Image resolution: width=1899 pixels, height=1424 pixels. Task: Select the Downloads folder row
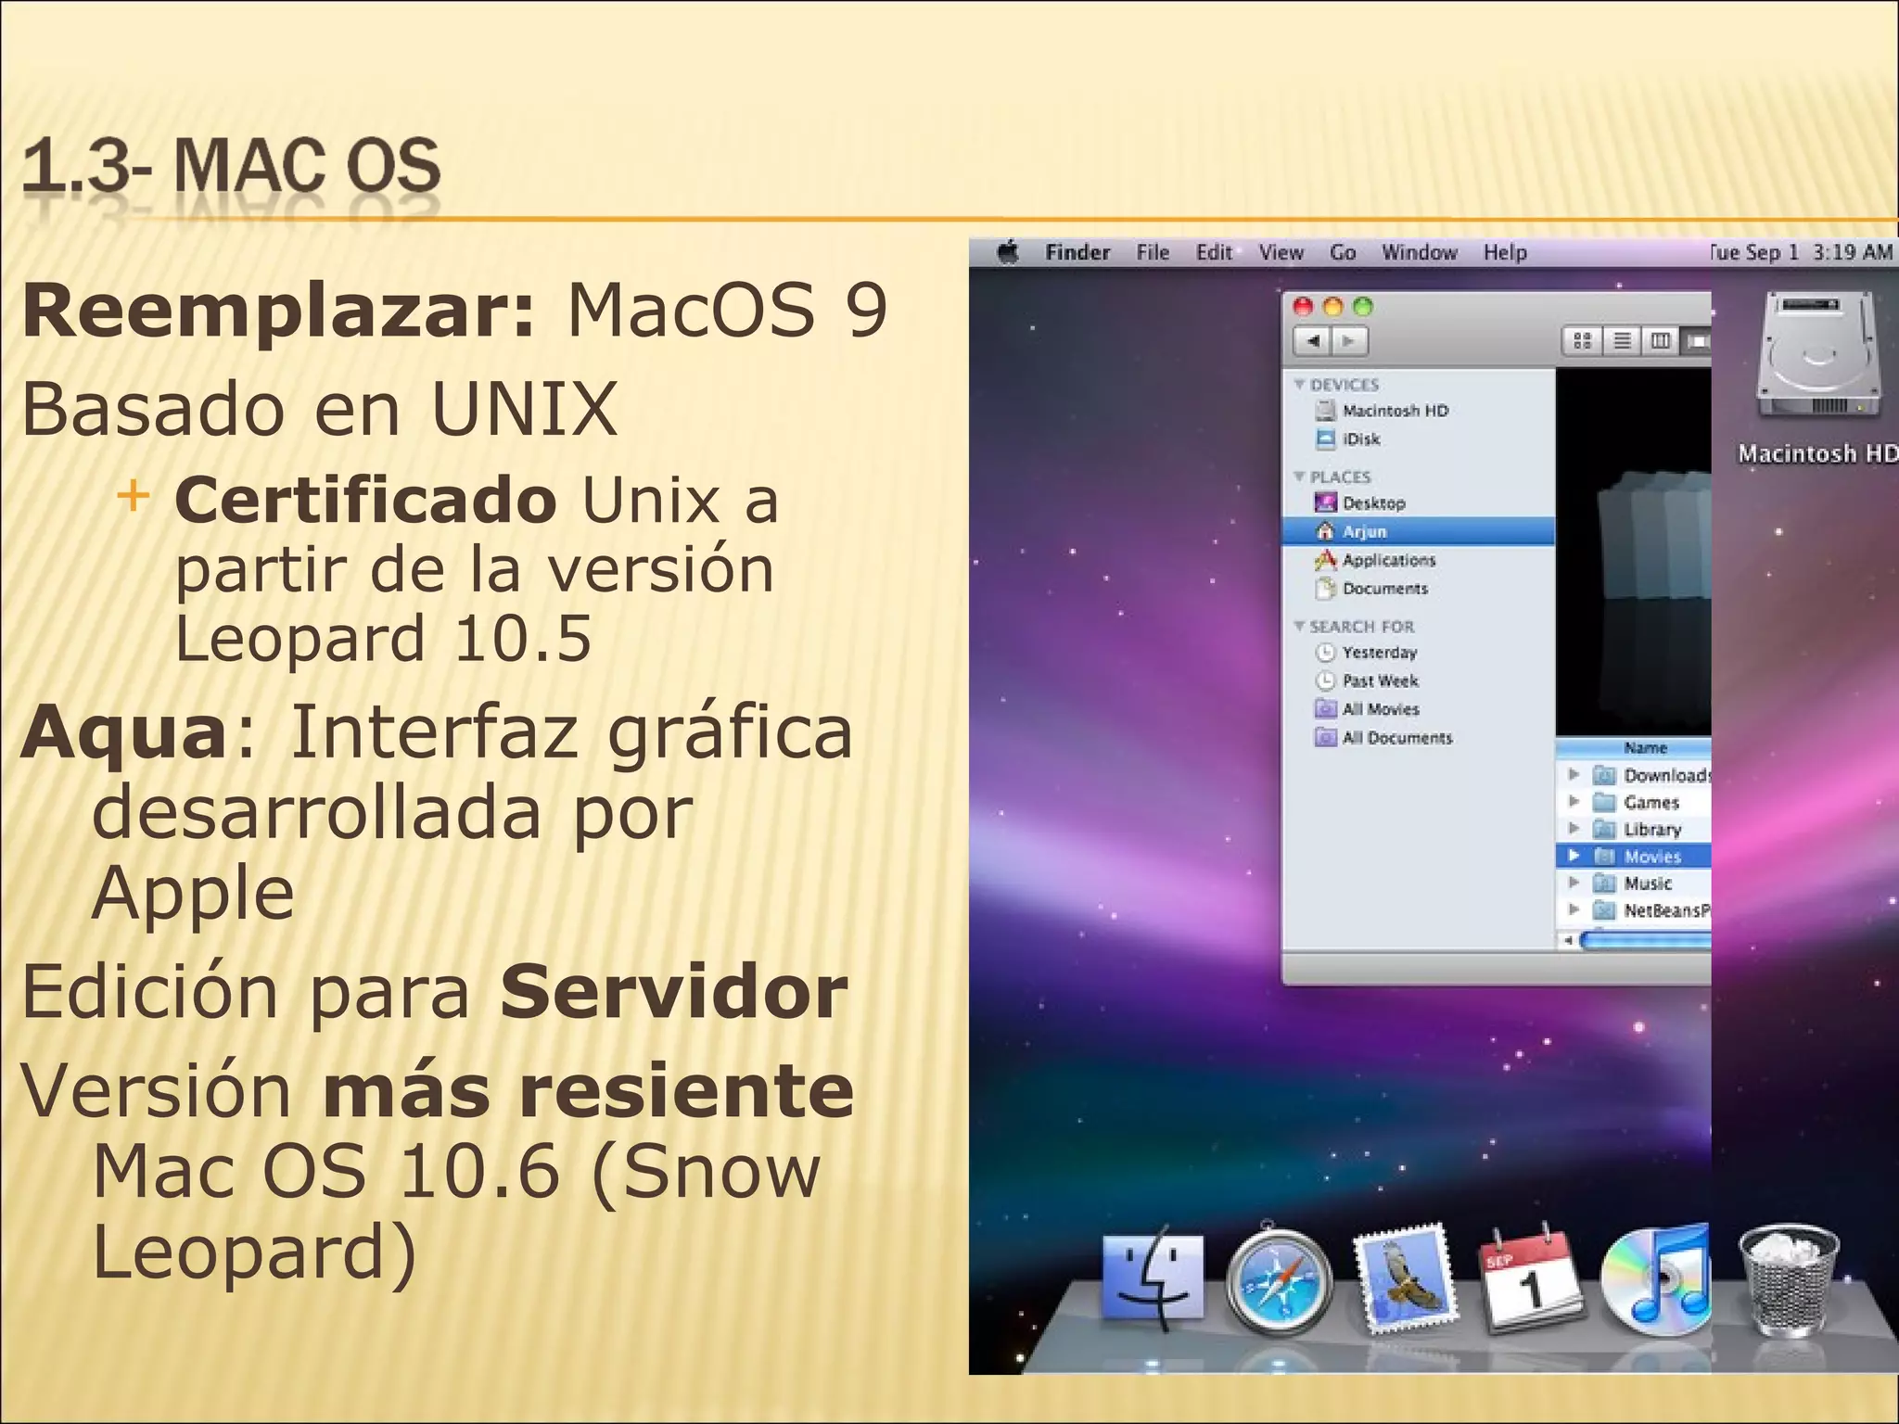click(1634, 775)
